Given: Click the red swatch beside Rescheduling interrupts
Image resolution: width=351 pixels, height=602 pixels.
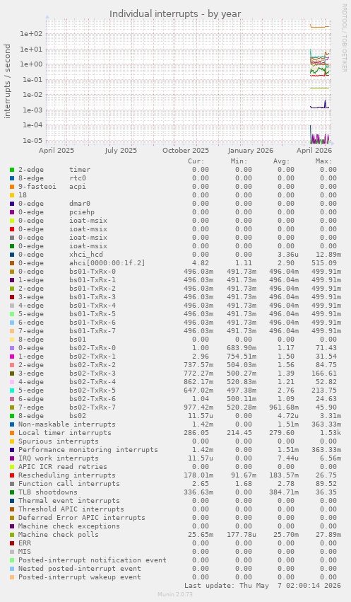Looking at the screenshot, I should (x=12, y=475).
